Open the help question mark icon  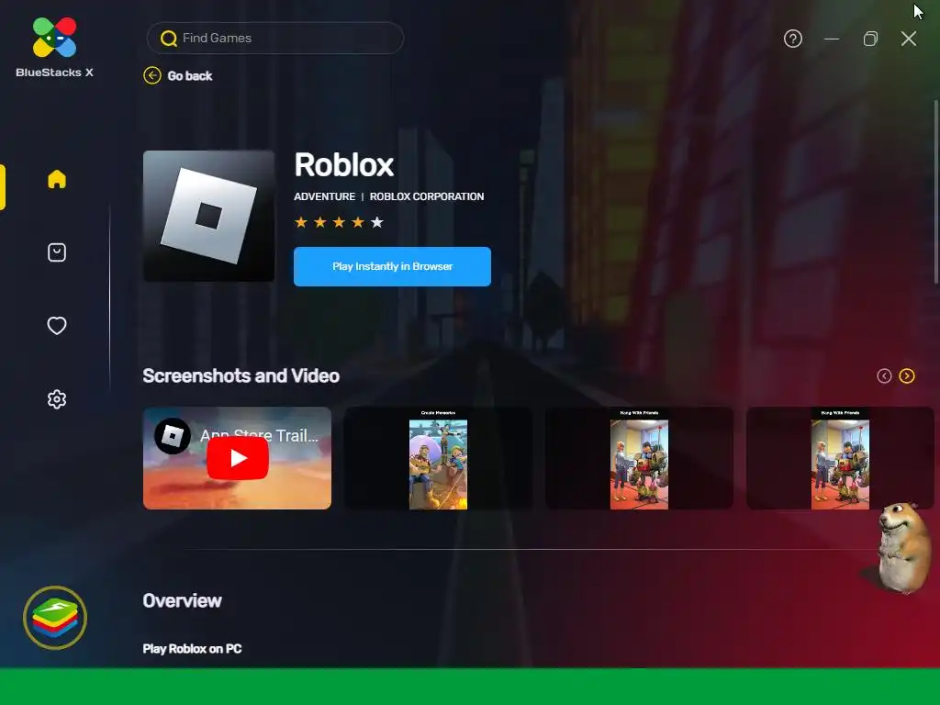pos(793,39)
